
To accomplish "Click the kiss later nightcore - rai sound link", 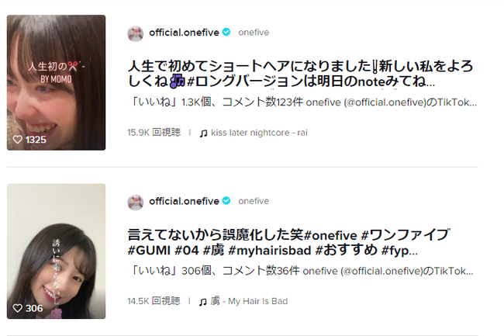I will pos(259,133).
